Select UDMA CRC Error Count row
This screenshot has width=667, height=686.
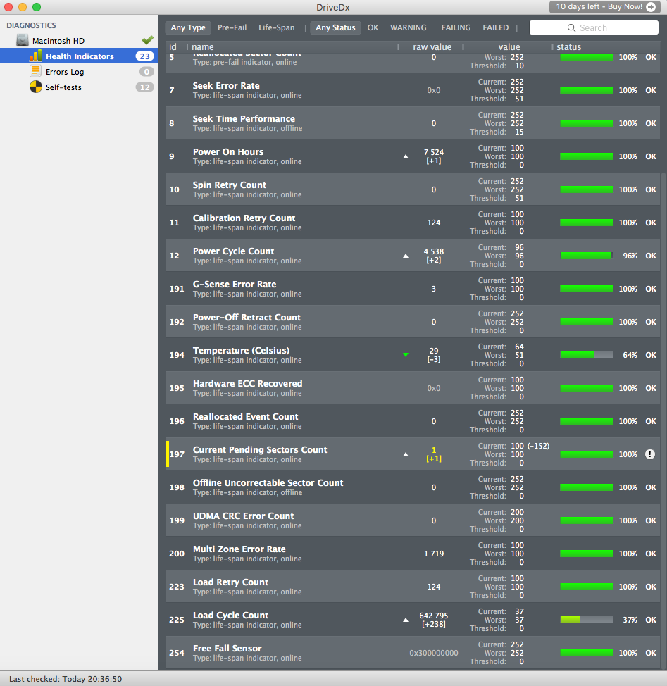coord(413,520)
